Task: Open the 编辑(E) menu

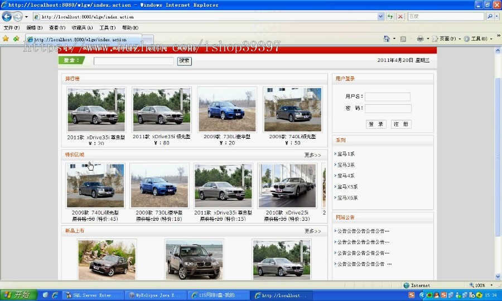Action: point(34,28)
